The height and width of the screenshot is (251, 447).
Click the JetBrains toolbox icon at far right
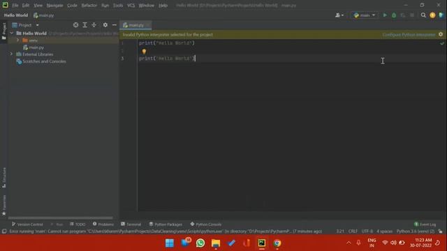(441, 15)
